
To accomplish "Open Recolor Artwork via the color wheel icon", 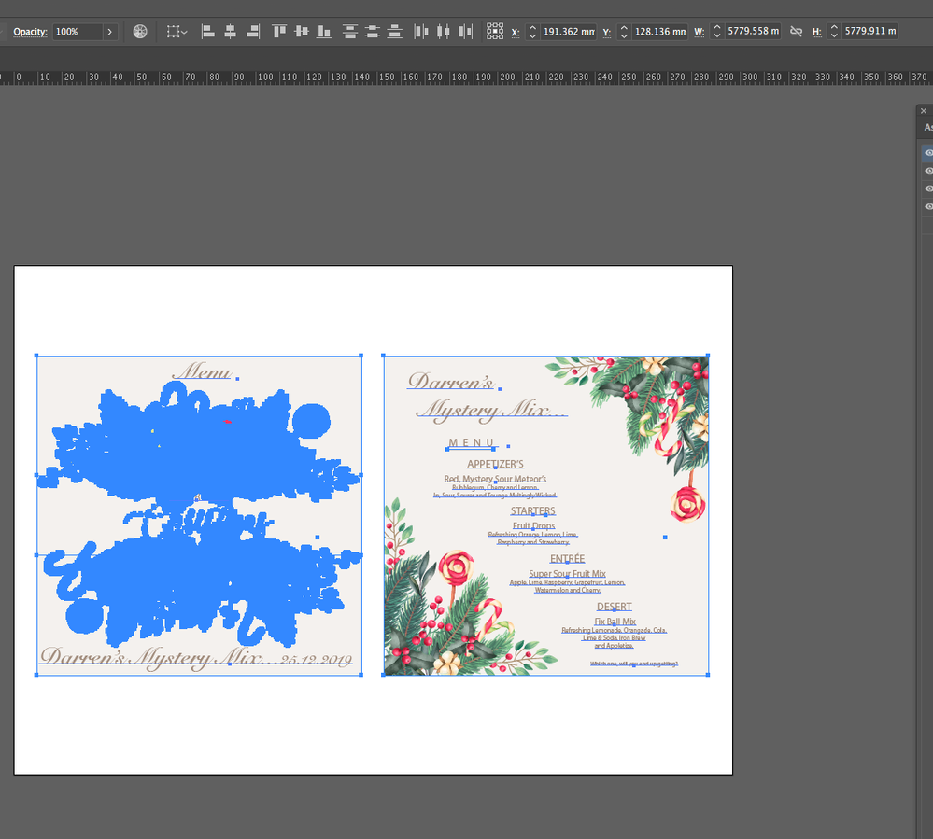I will (139, 31).
